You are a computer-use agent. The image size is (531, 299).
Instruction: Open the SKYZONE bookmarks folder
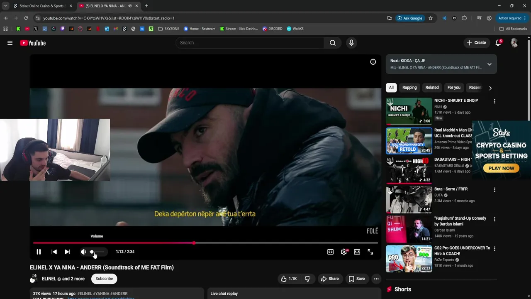[x=168, y=29]
